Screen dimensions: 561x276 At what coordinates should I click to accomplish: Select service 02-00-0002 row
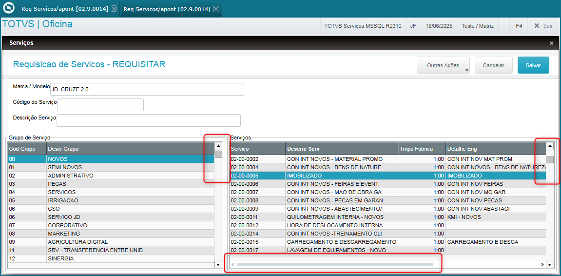387,159
